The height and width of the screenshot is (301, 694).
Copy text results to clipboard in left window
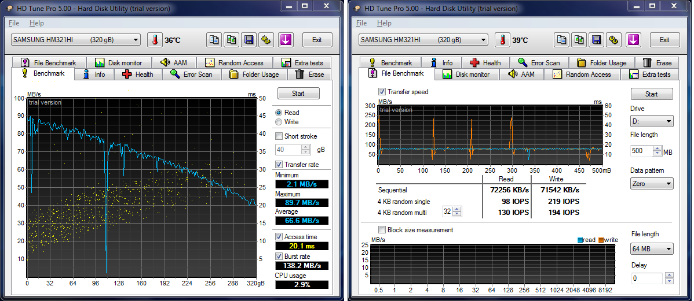click(x=215, y=40)
